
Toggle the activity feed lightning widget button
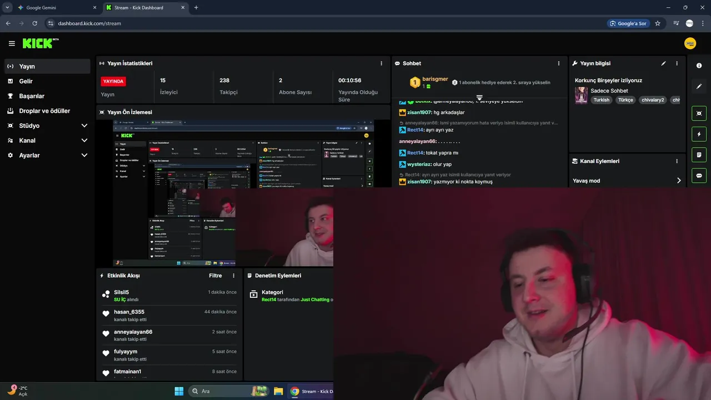point(699,134)
